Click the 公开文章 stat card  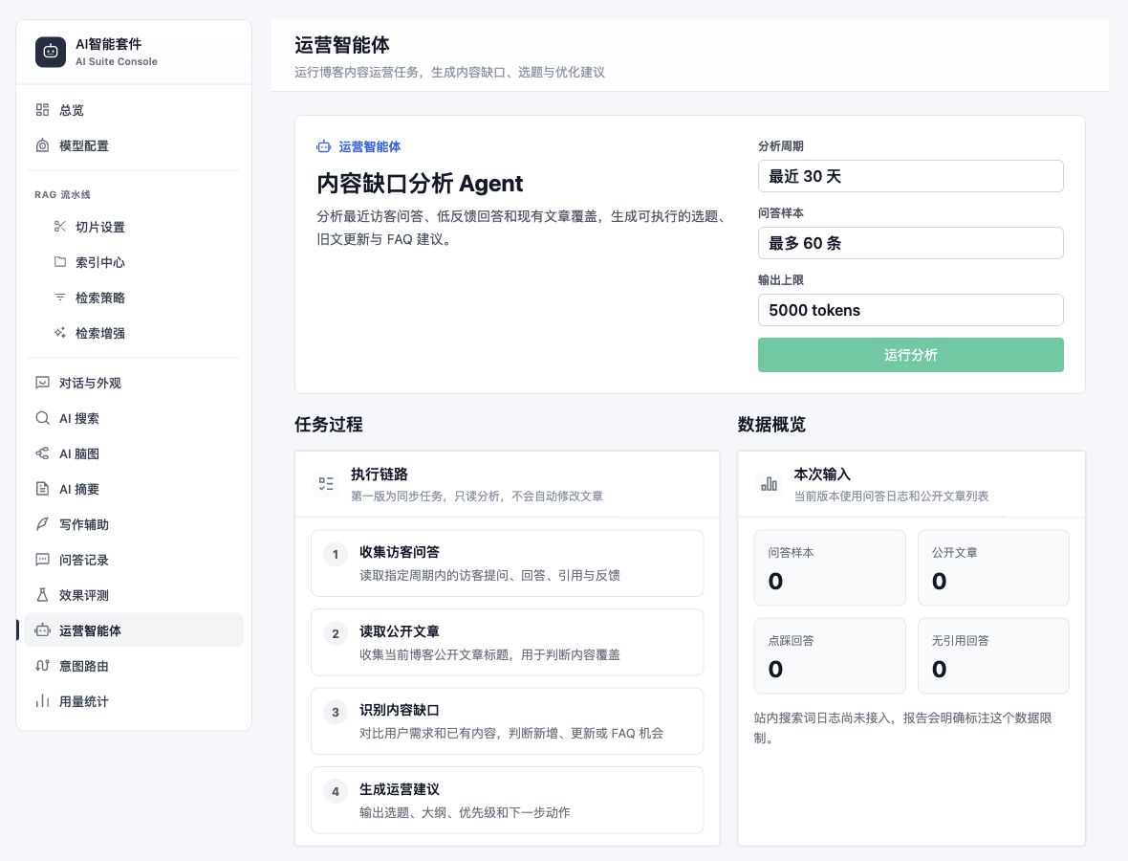click(x=993, y=568)
